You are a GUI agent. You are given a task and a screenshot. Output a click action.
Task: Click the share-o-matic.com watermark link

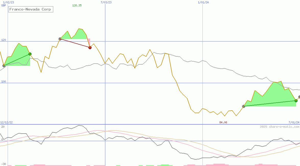pos(280,127)
